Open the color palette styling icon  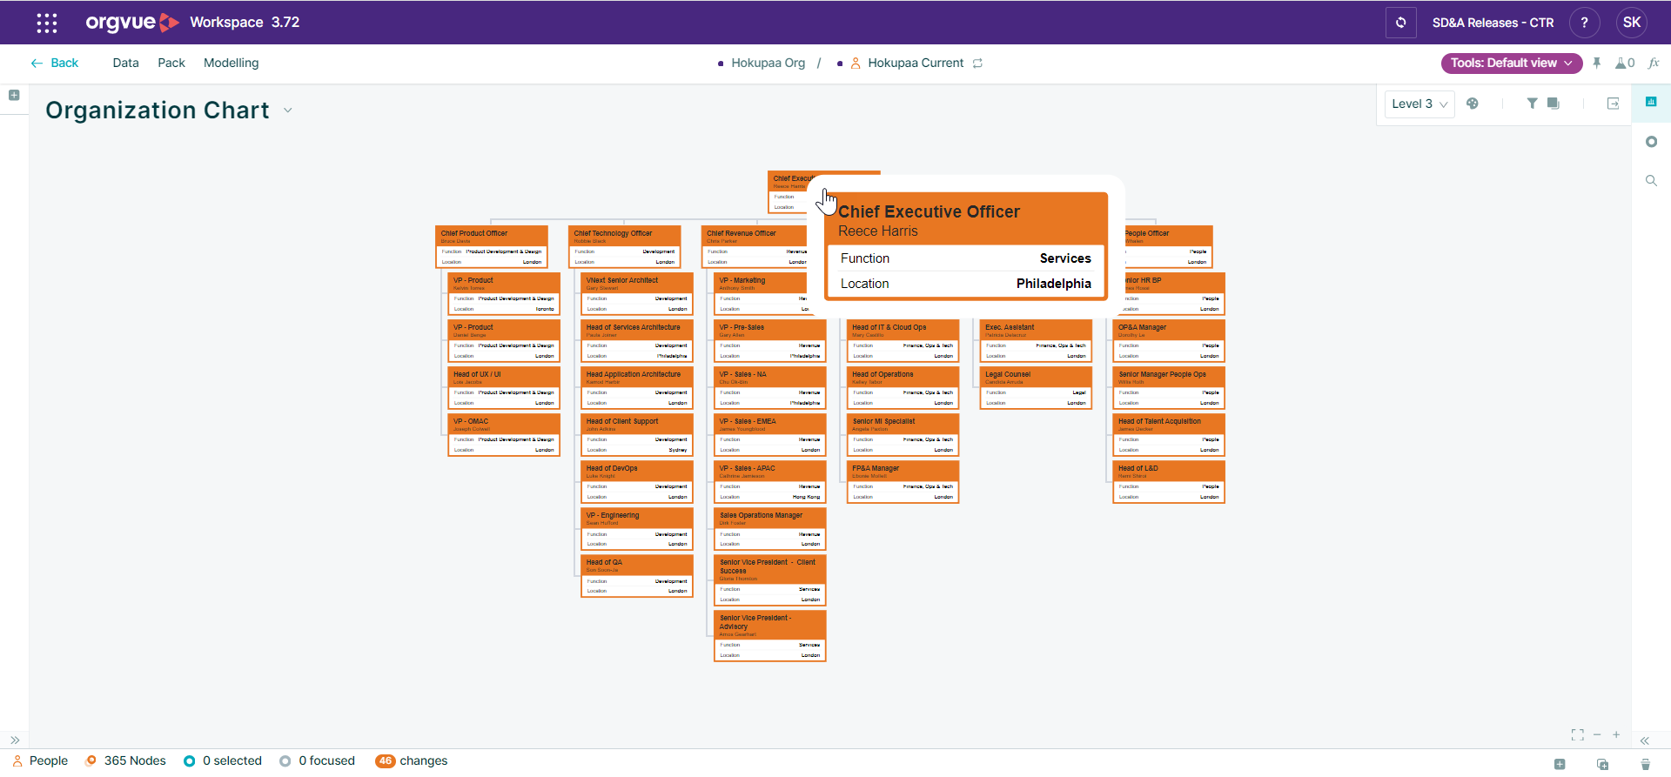[x=1473, y=104]
